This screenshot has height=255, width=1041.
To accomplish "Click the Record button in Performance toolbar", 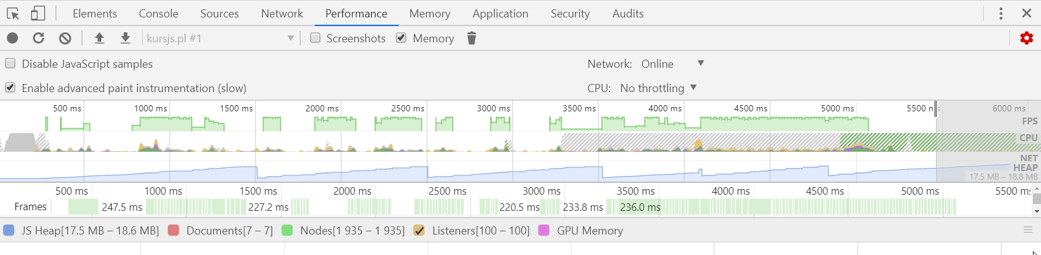I will [12, 38].
